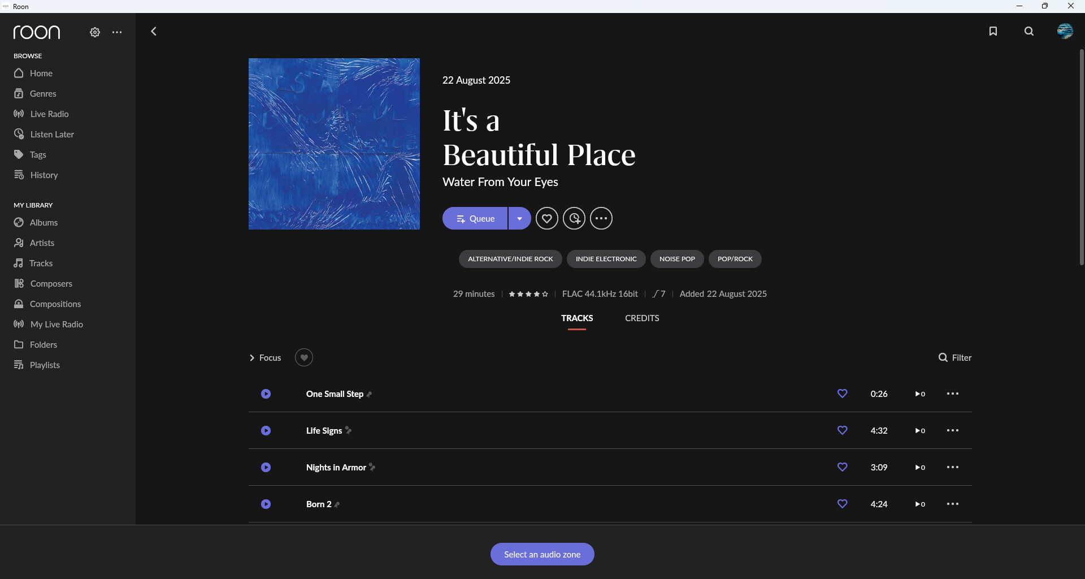1085x579 pixels.
Task: Toggle the favorites-only heart filter beside Focus
Action: pos(304,358)
